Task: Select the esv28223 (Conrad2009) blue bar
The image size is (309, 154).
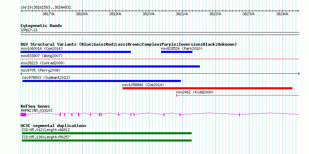Action: 110,66
